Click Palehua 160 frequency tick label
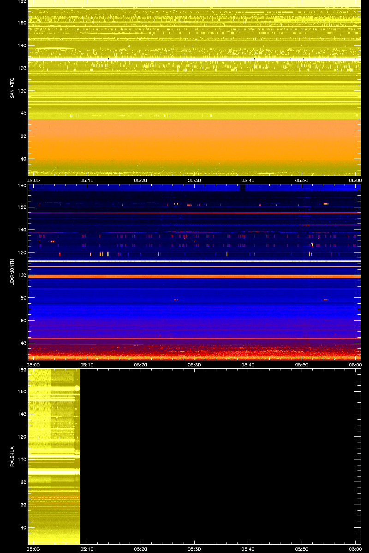This screenshot has width=369, height=553. [22, 392]
